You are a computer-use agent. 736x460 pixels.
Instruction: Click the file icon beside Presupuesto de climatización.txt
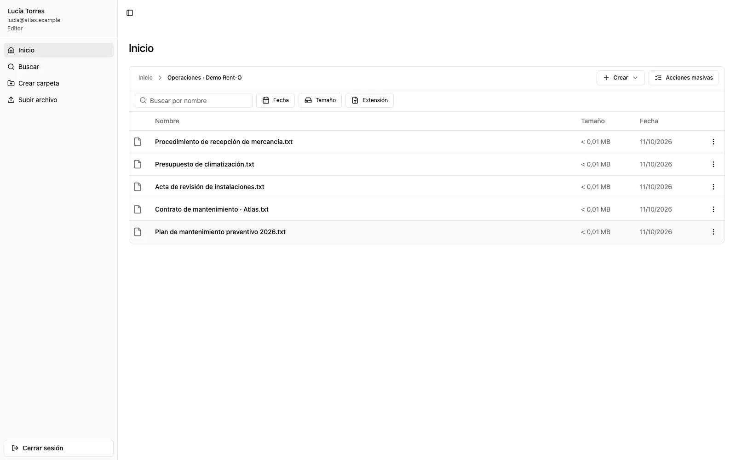coord(138,164)
